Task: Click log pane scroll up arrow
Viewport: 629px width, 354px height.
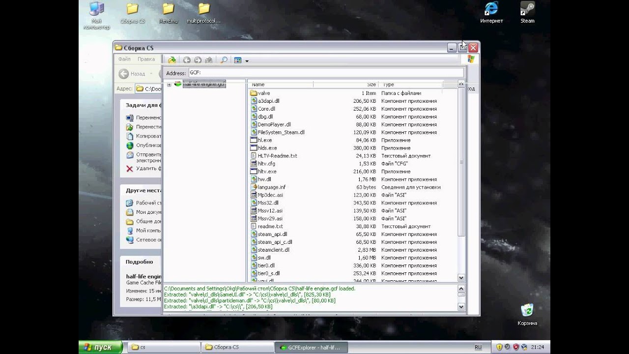Action: click(461, 289)
